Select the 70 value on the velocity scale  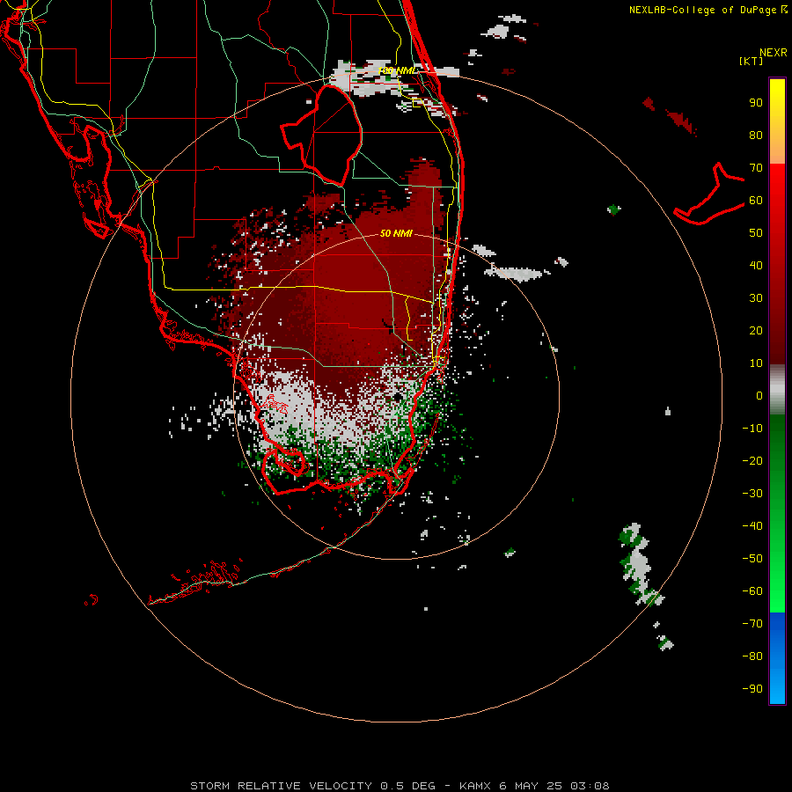point(756,168)
